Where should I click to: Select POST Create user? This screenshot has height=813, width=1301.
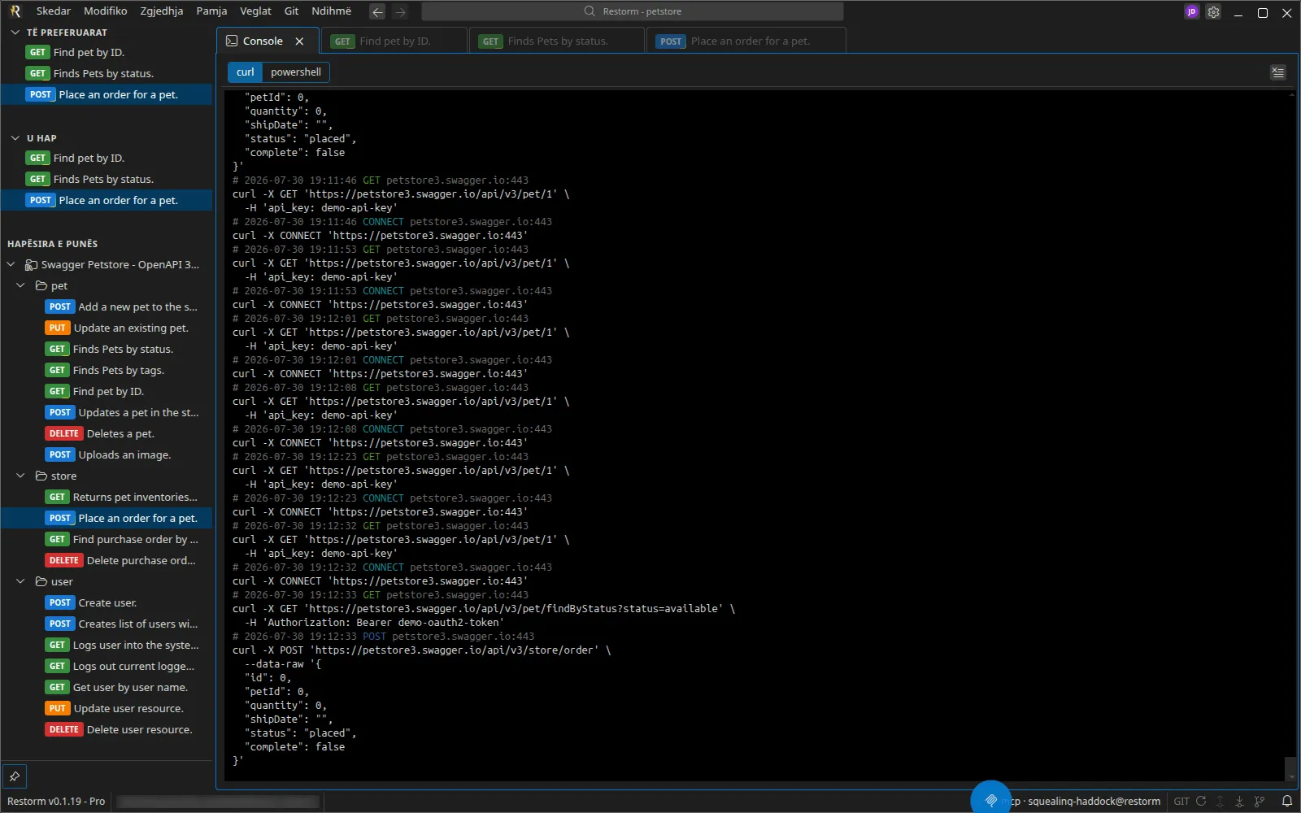click(x=107, y=602)
